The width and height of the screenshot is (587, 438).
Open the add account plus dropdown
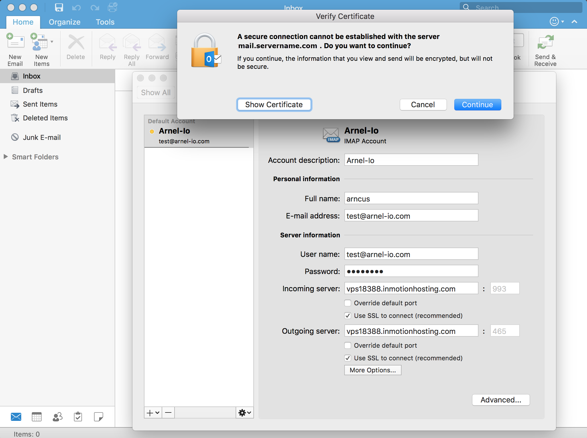tap(153, 413)
